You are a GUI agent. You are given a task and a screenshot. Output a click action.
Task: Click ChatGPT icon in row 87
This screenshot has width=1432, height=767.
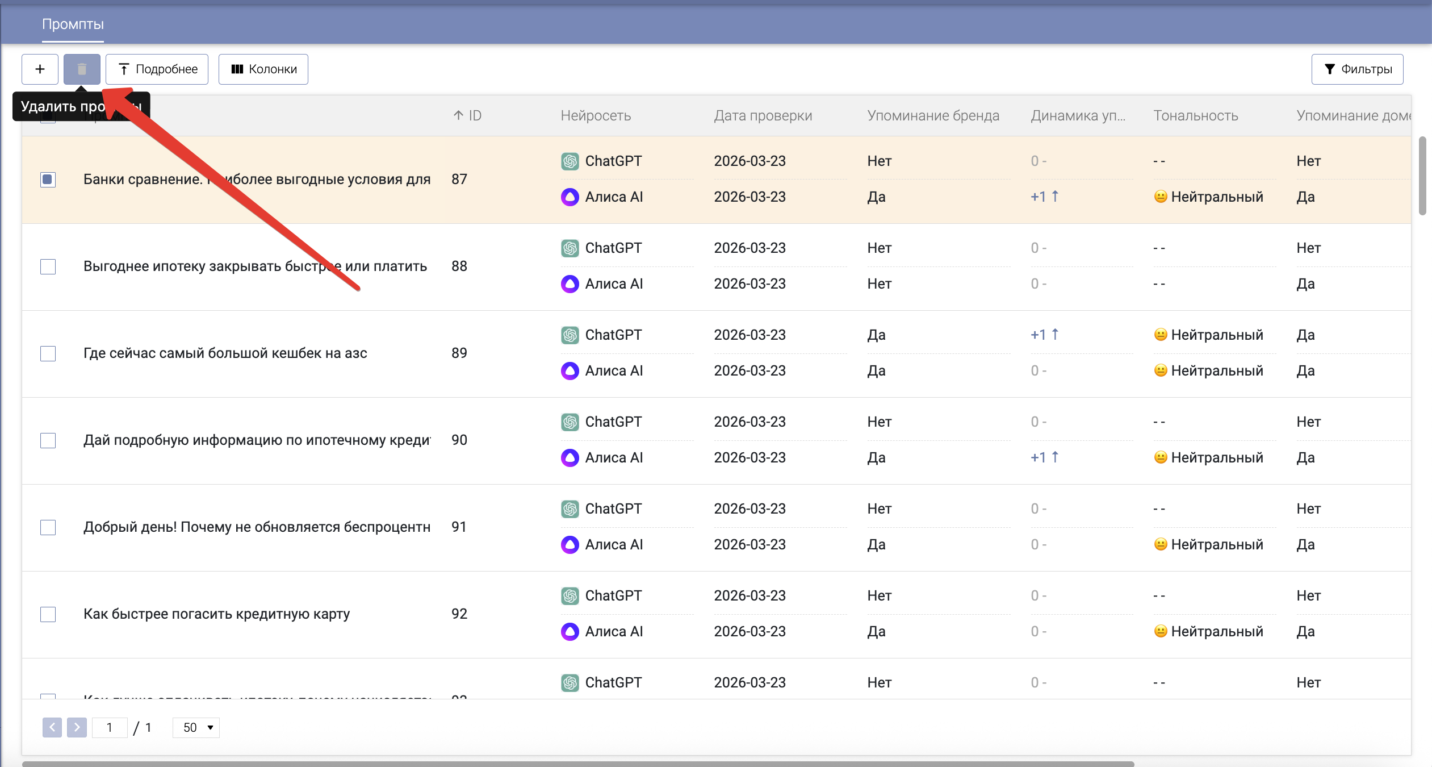click(x=570, y=161)
